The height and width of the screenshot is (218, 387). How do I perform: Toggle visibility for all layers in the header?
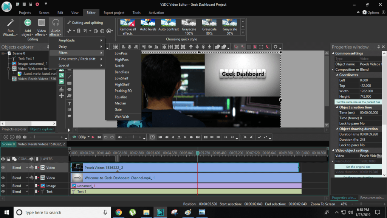coord(3,159)
